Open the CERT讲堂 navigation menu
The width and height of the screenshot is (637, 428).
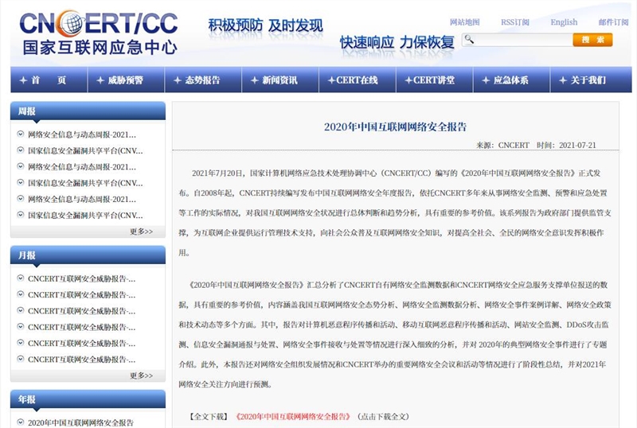point(435,80)
